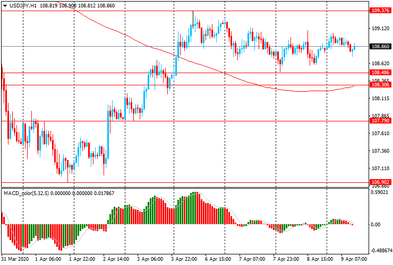
Task: Click the 108.620 price scale value
Action: (380, 64)
